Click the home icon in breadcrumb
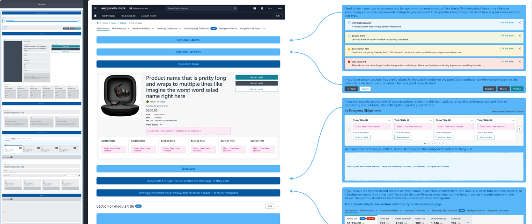 click(x=97, y=22)
